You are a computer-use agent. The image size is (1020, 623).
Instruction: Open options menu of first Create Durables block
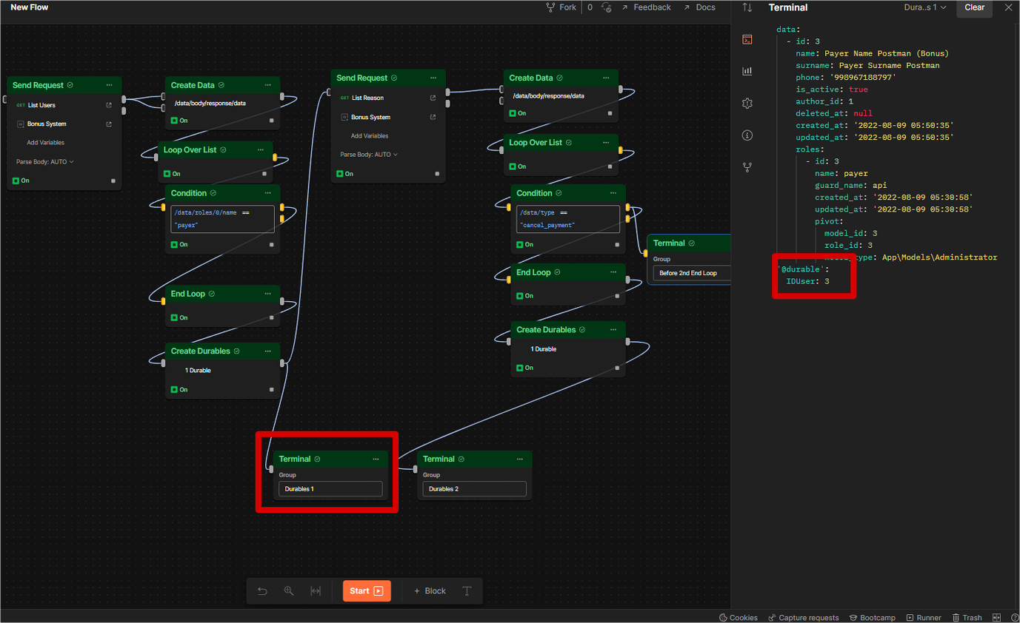point(267,351)
